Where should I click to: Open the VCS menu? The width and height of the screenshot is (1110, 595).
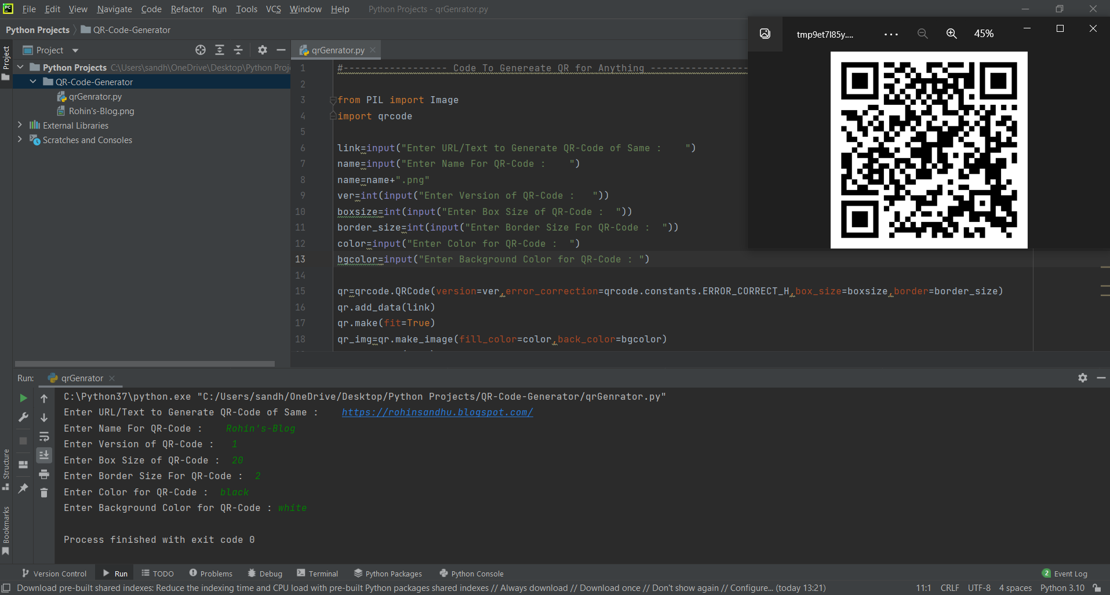tap(273, 9)
